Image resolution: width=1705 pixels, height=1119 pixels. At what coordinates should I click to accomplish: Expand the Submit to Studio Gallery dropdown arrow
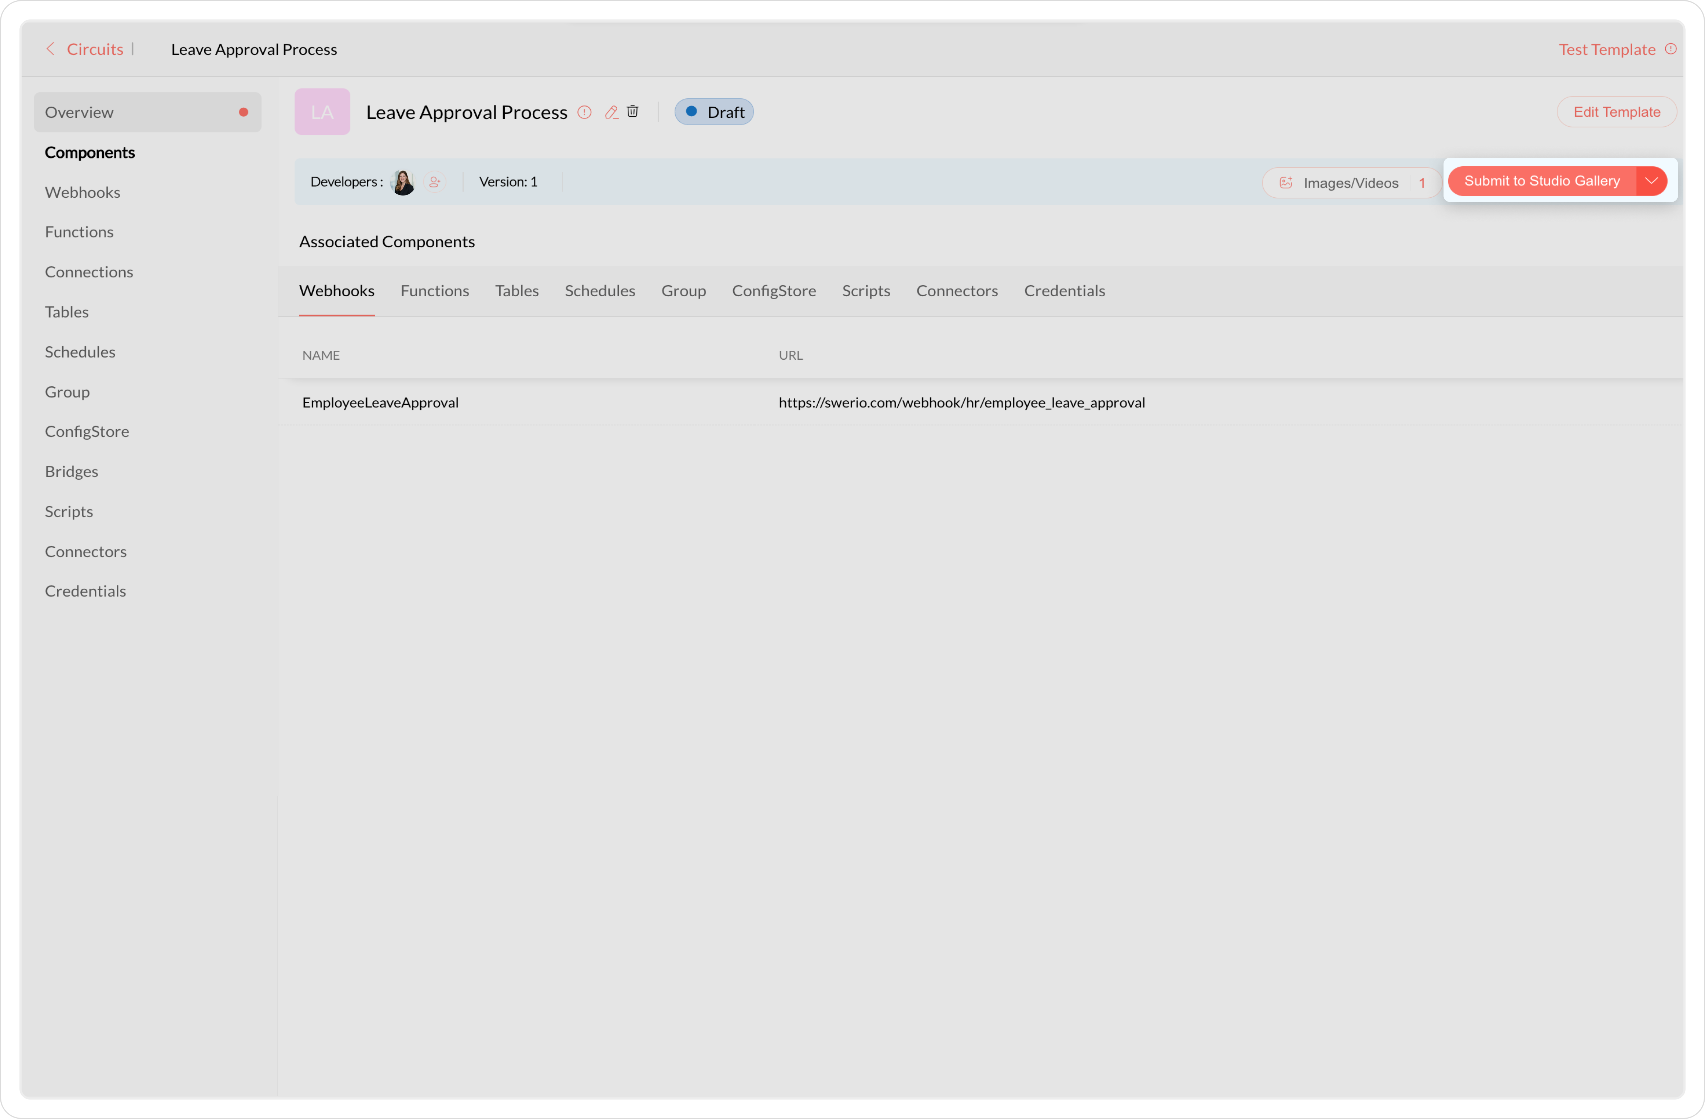pos(1651,180)
